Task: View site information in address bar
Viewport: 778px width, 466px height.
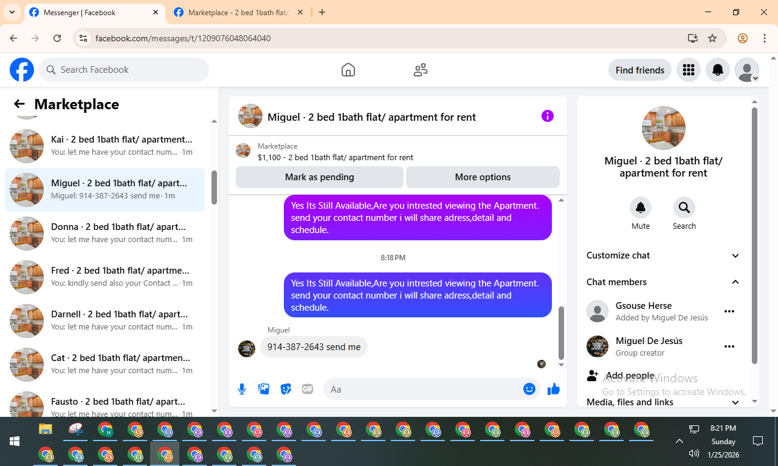Action: 84,38
